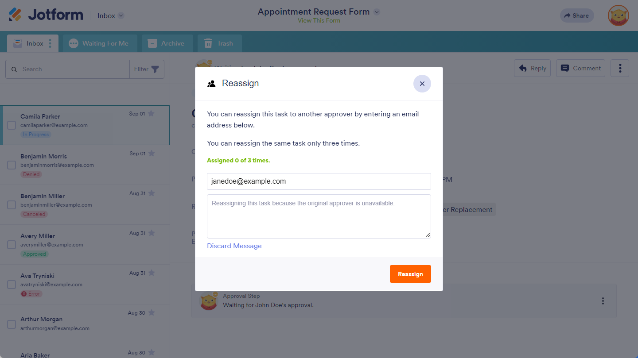Viewport: 638px width, 358px height.
Task: Expand Appointment Request Form title dropdown
Action: [377, 12]
